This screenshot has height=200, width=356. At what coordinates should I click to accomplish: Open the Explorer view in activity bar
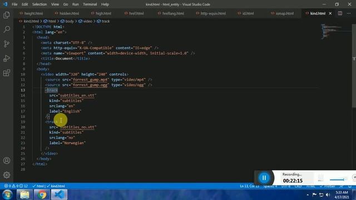7,15
